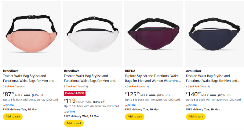The width and height of the screenshot is (244, 130).
Task: Click BREDA bag's star rating icons
Action: click(x=135, y=86)
